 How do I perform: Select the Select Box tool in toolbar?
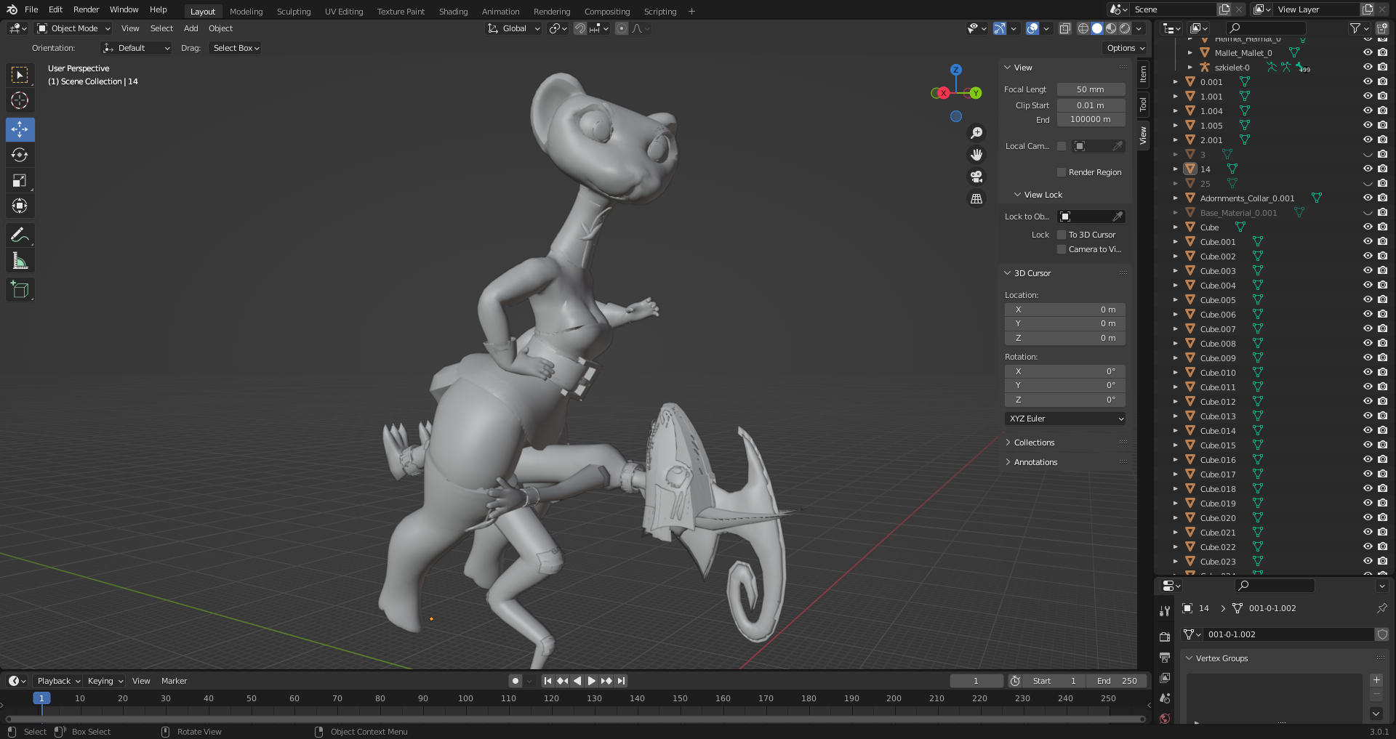pos(20,75)
